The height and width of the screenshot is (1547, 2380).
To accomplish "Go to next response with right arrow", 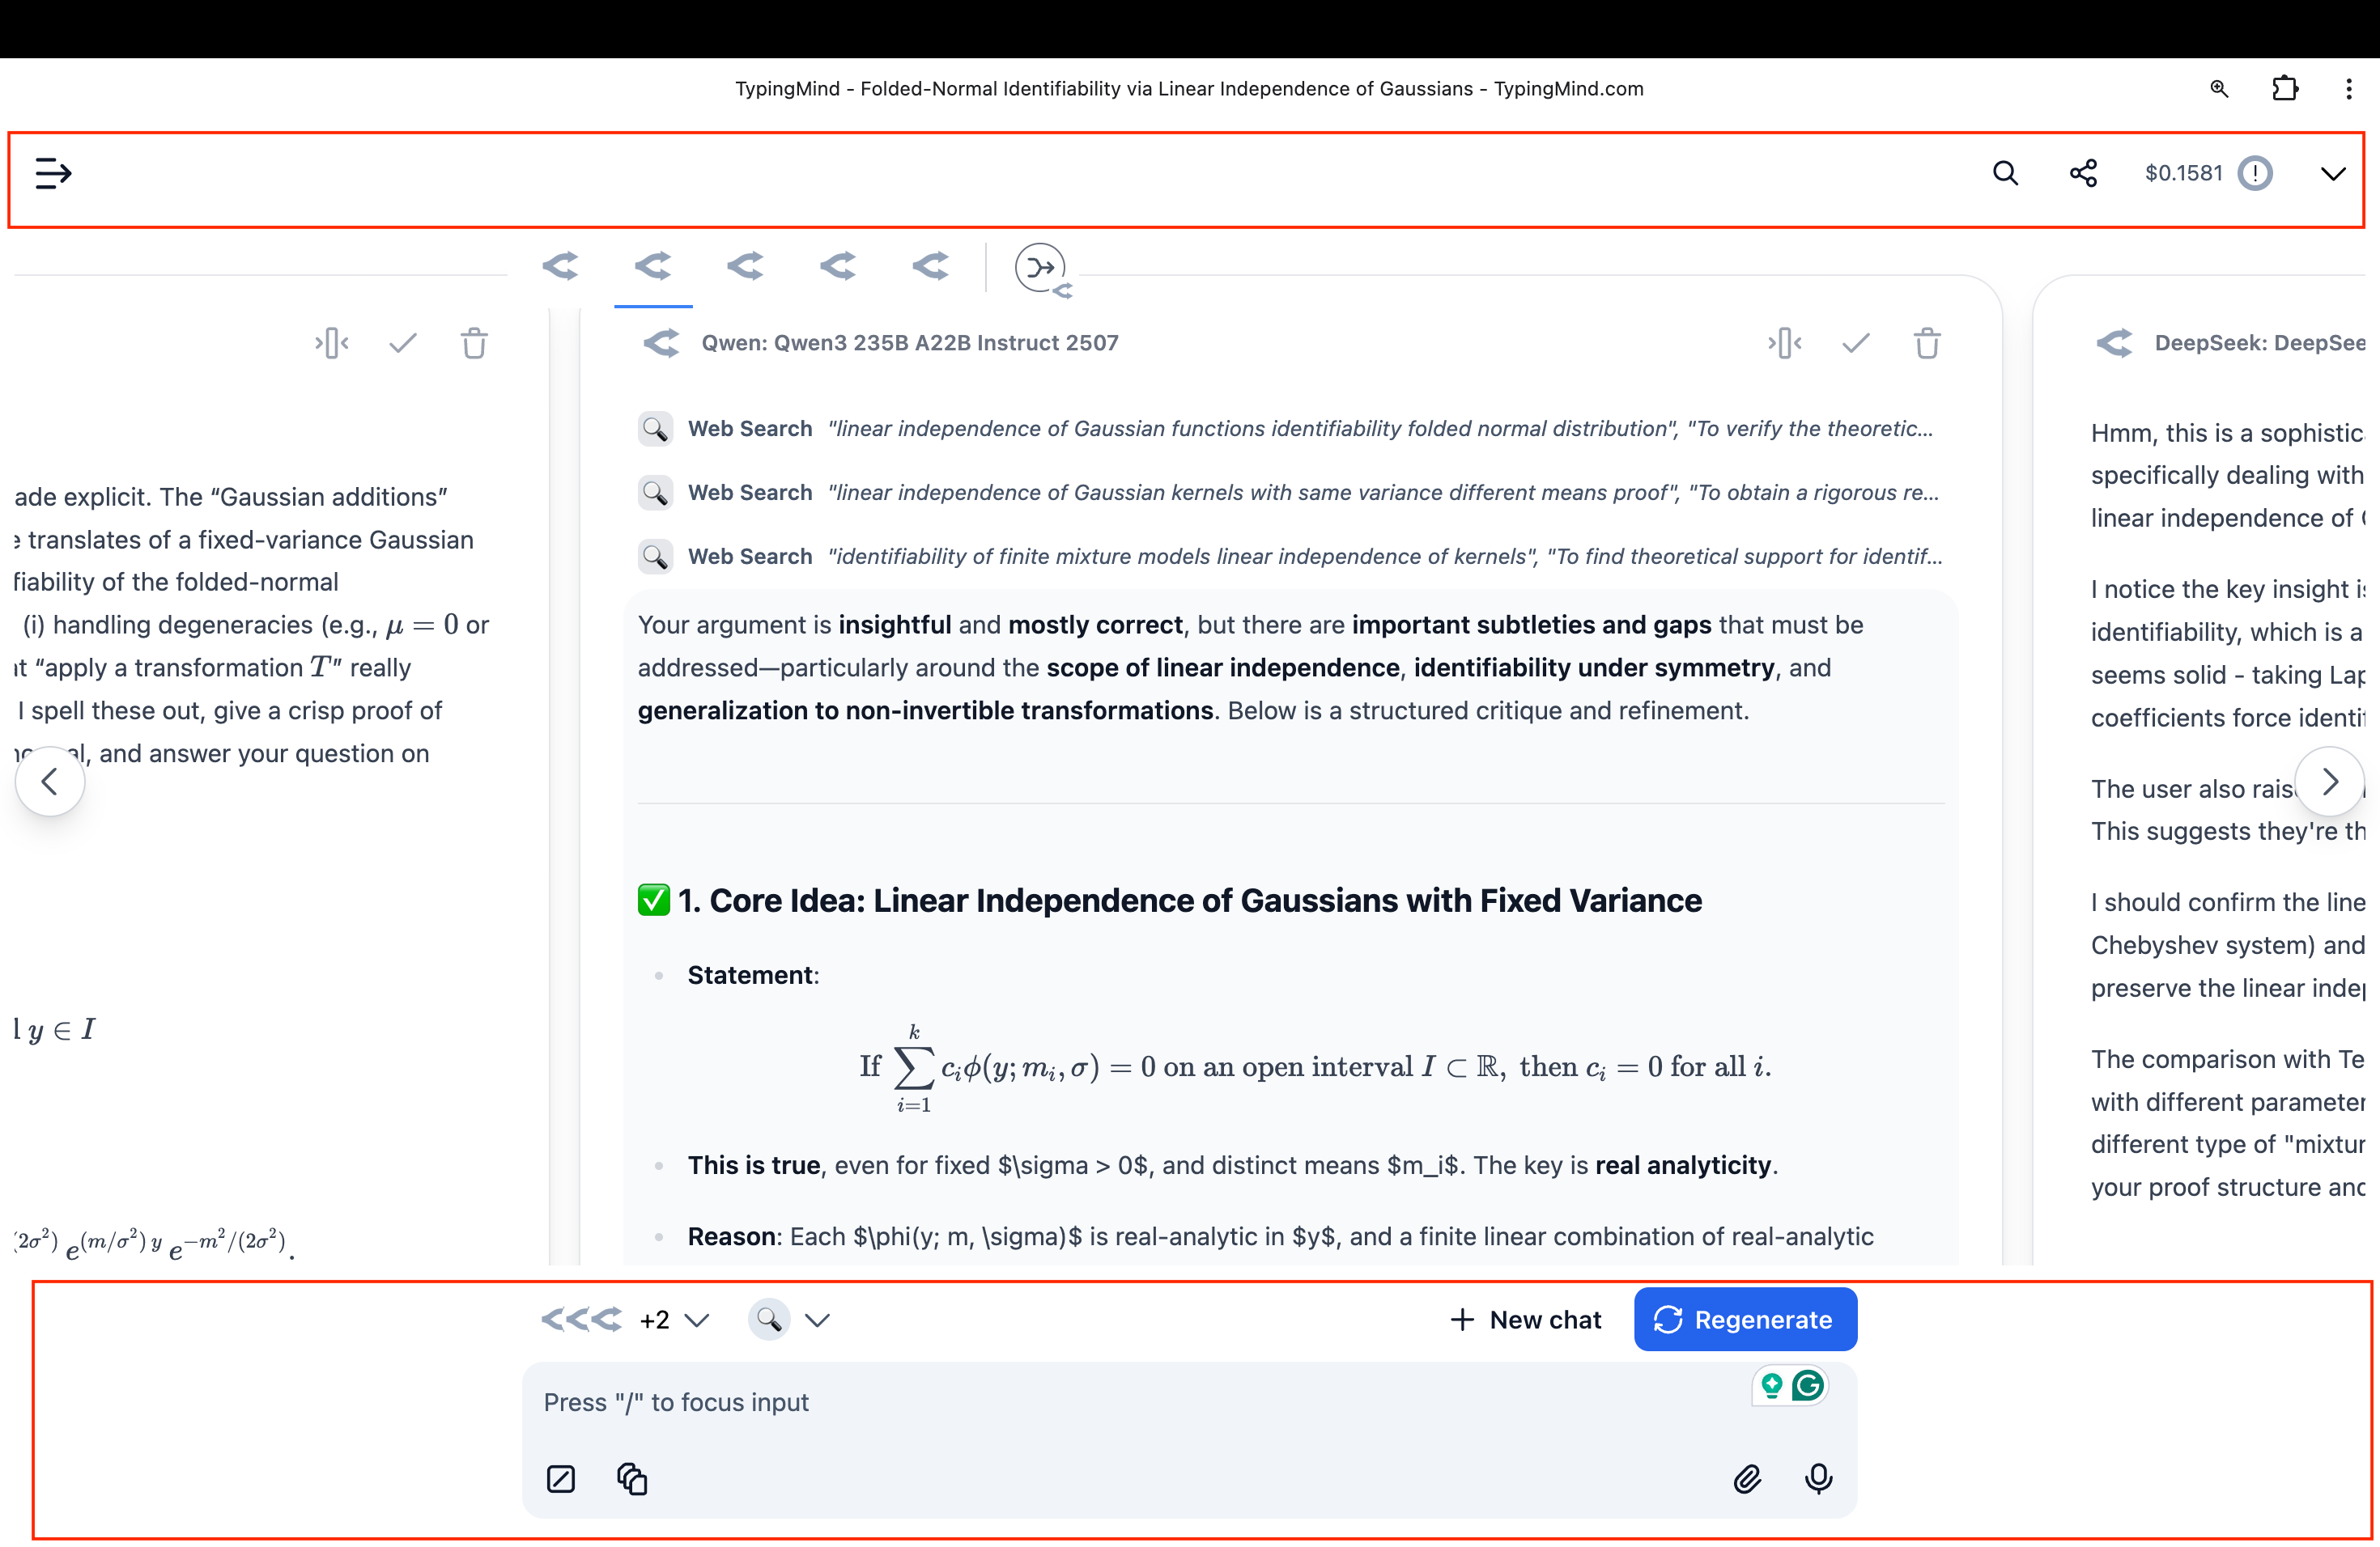I will [2330, 782].
